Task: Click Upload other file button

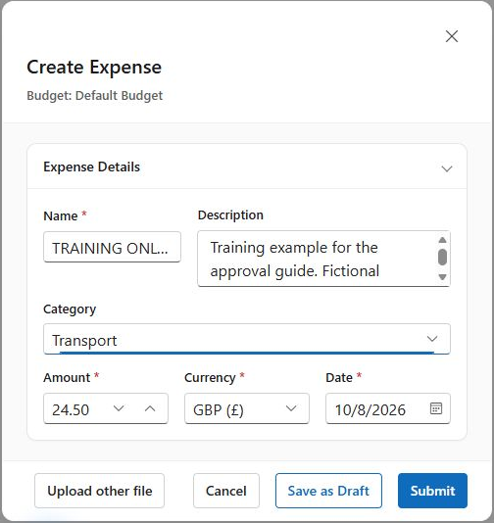Action: point(99,491)
